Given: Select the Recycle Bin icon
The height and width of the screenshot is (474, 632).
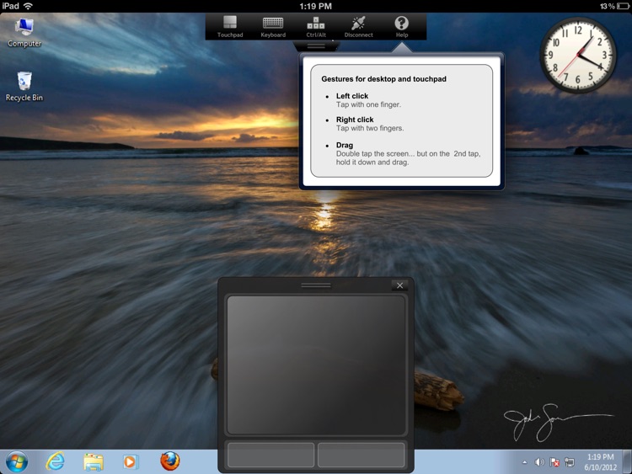Looking at the screenshot, I should (24, 86).
